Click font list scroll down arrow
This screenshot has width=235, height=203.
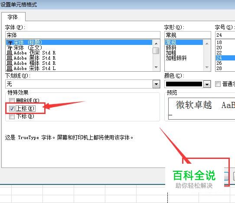(156, 67)
